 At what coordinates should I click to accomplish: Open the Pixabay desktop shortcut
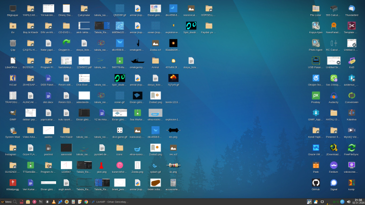(x=316, y=95)
